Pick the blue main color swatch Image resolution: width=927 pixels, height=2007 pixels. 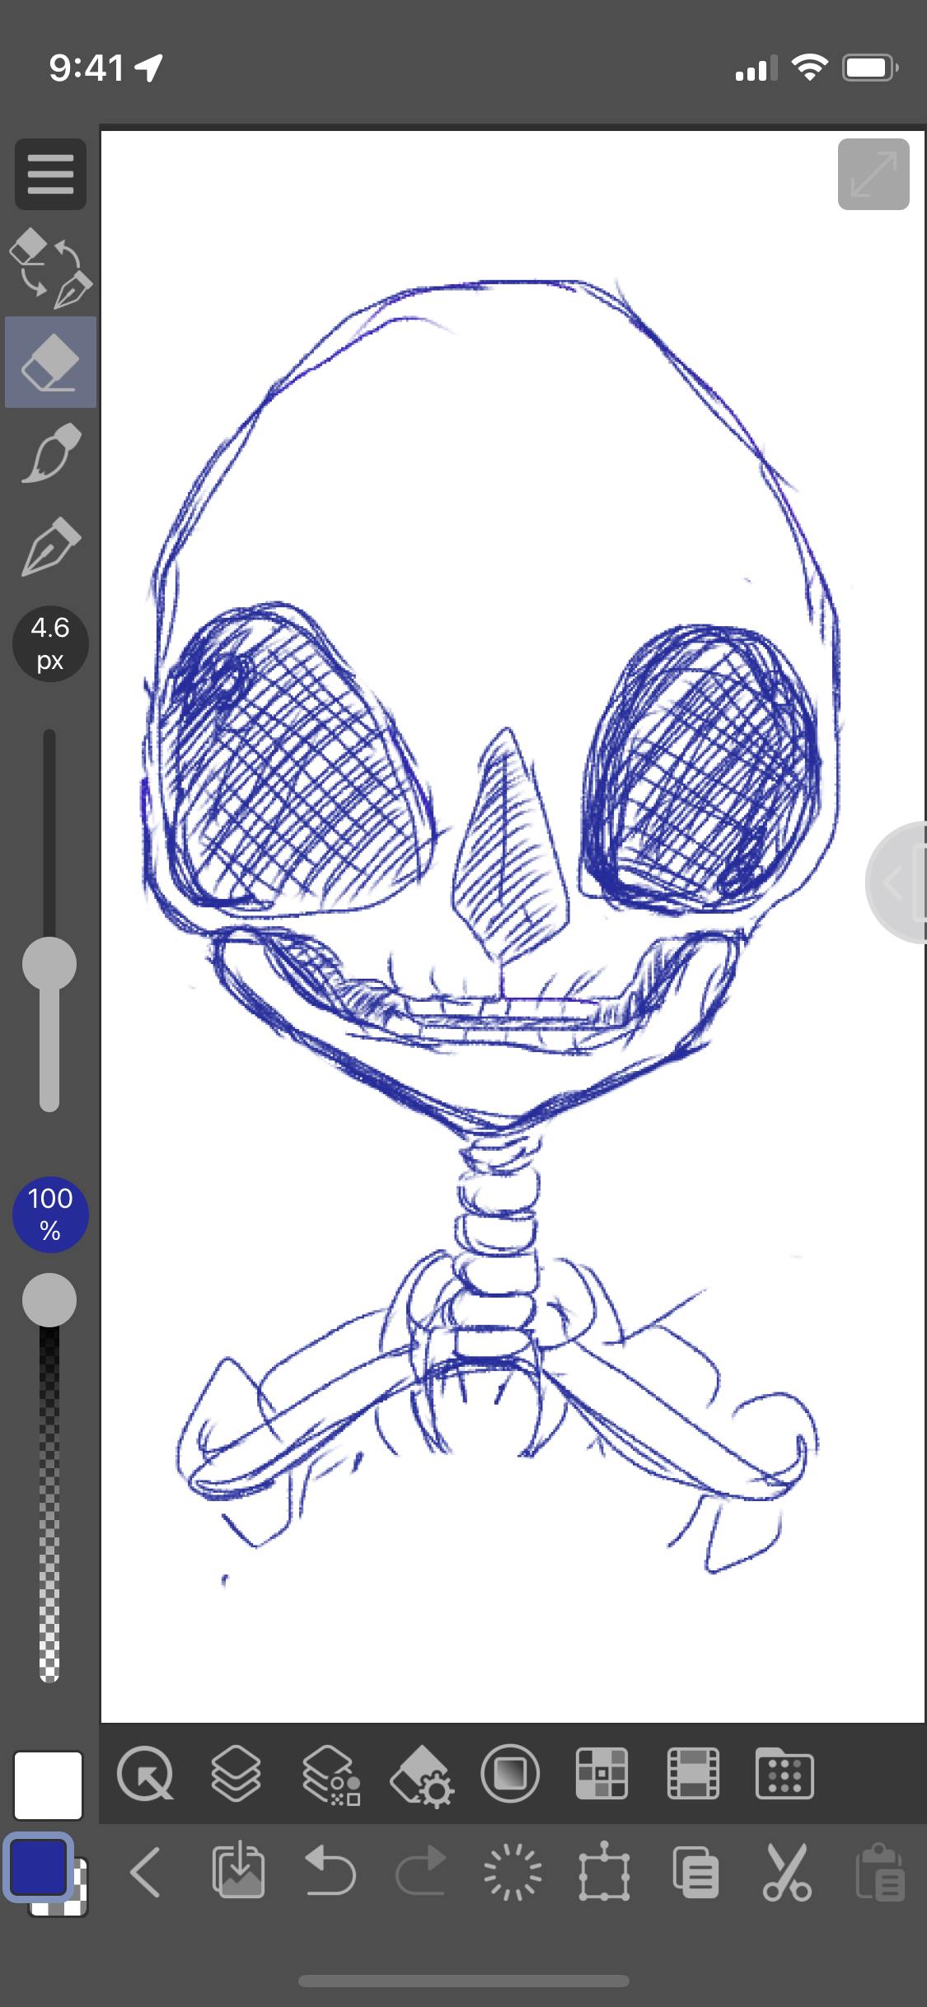(38, 1868)
